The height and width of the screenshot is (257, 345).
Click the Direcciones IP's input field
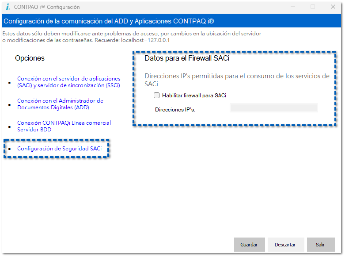point(274,108)
